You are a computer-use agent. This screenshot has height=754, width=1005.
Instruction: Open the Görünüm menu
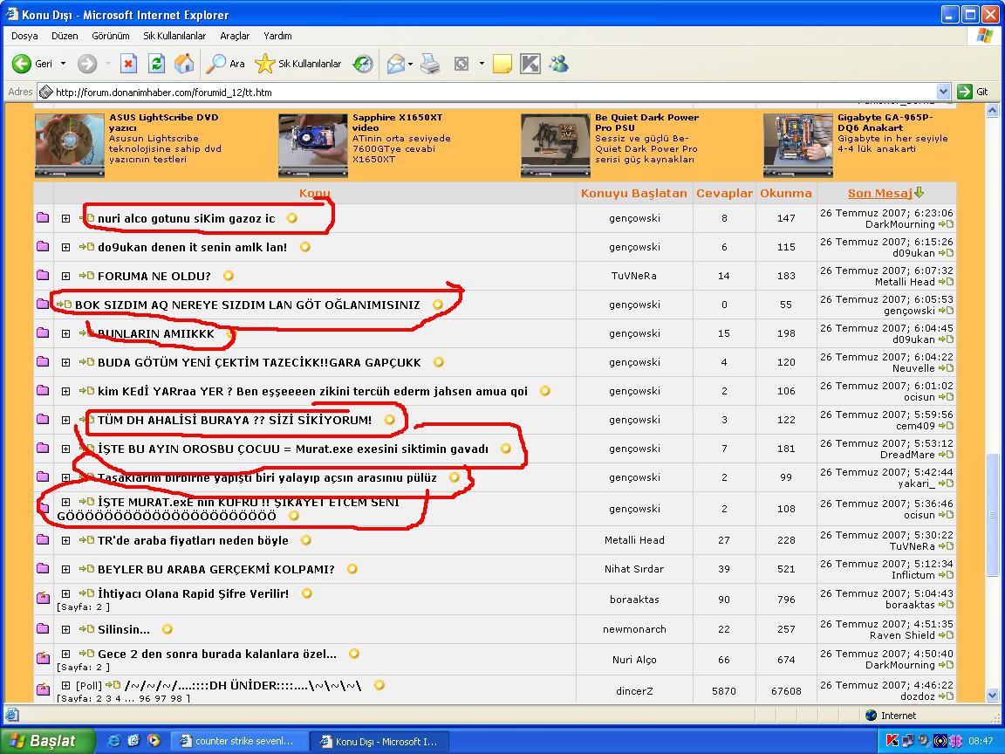coord(110,36)
